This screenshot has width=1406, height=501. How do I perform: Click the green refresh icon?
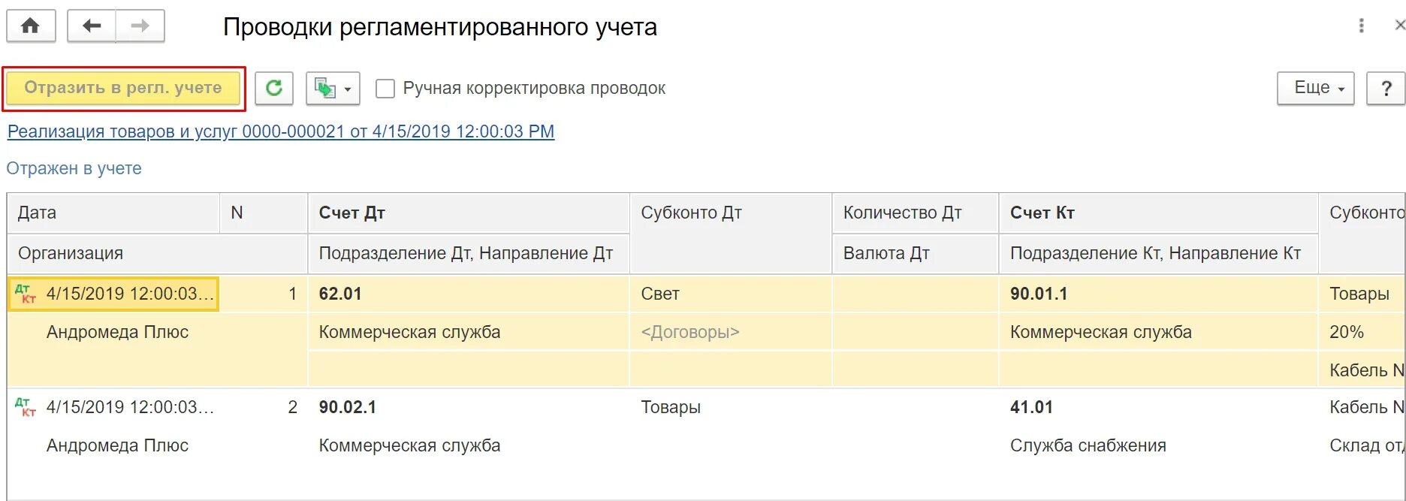coord(274,88)
